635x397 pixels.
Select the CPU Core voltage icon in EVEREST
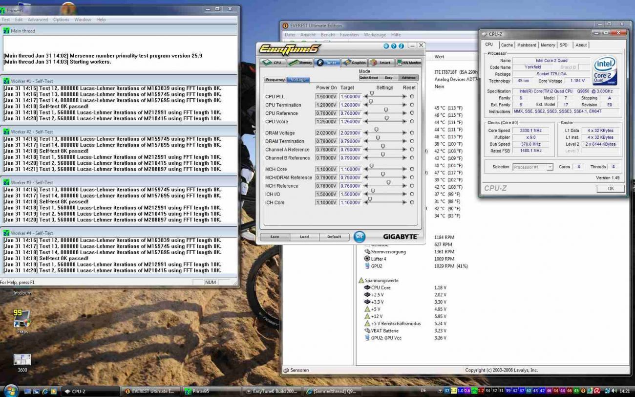(367, 287)
